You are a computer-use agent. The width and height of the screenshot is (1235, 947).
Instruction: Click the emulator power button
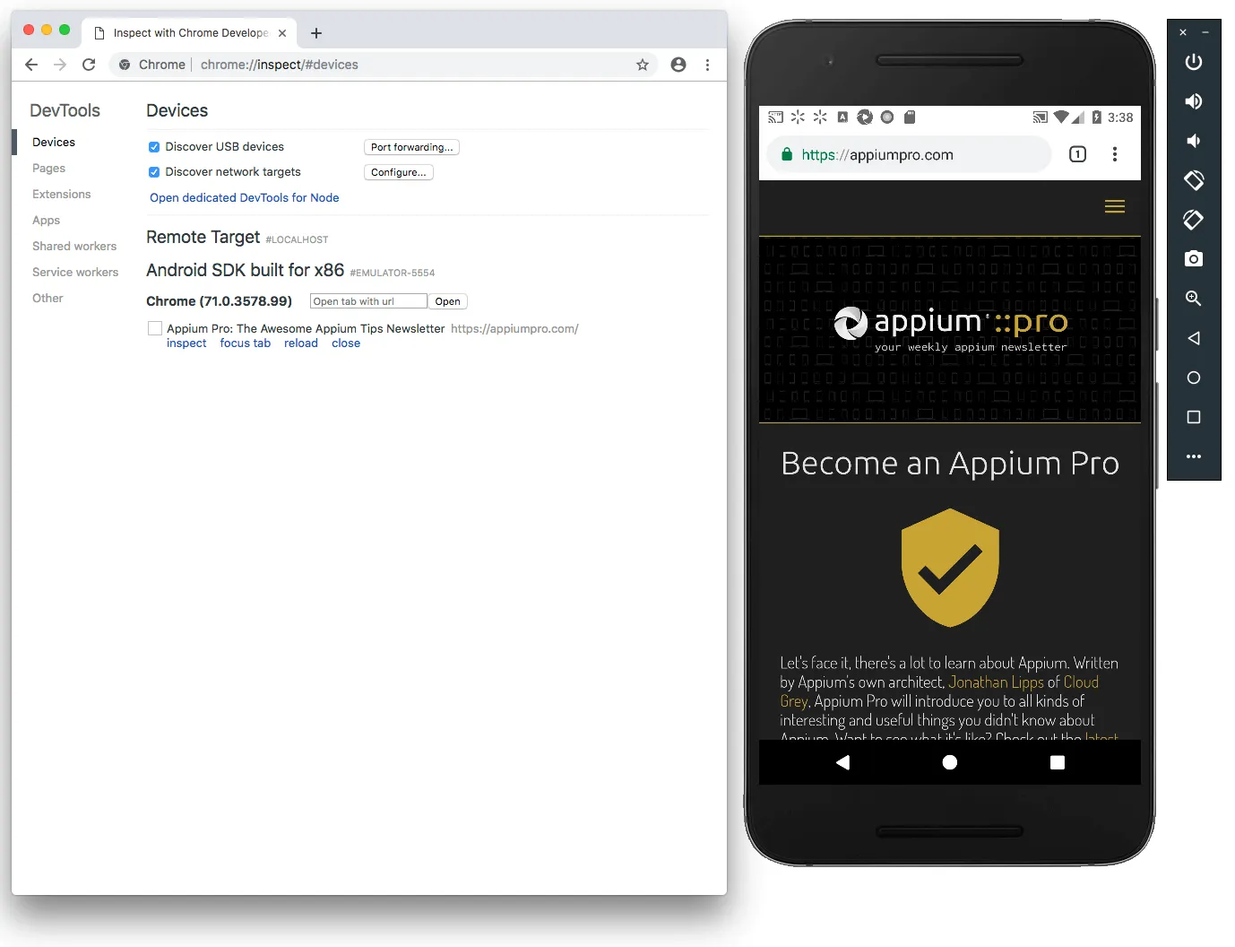point(1193,62)
